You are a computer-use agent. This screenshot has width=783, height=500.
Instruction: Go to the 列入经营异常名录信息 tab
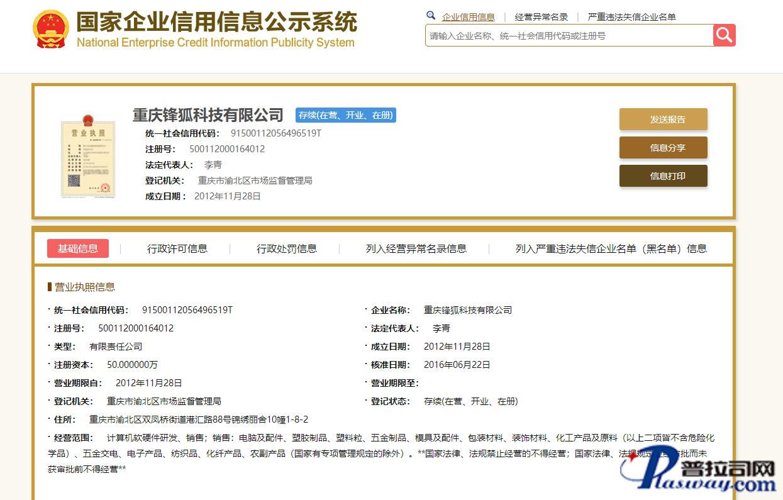point(416,248)
